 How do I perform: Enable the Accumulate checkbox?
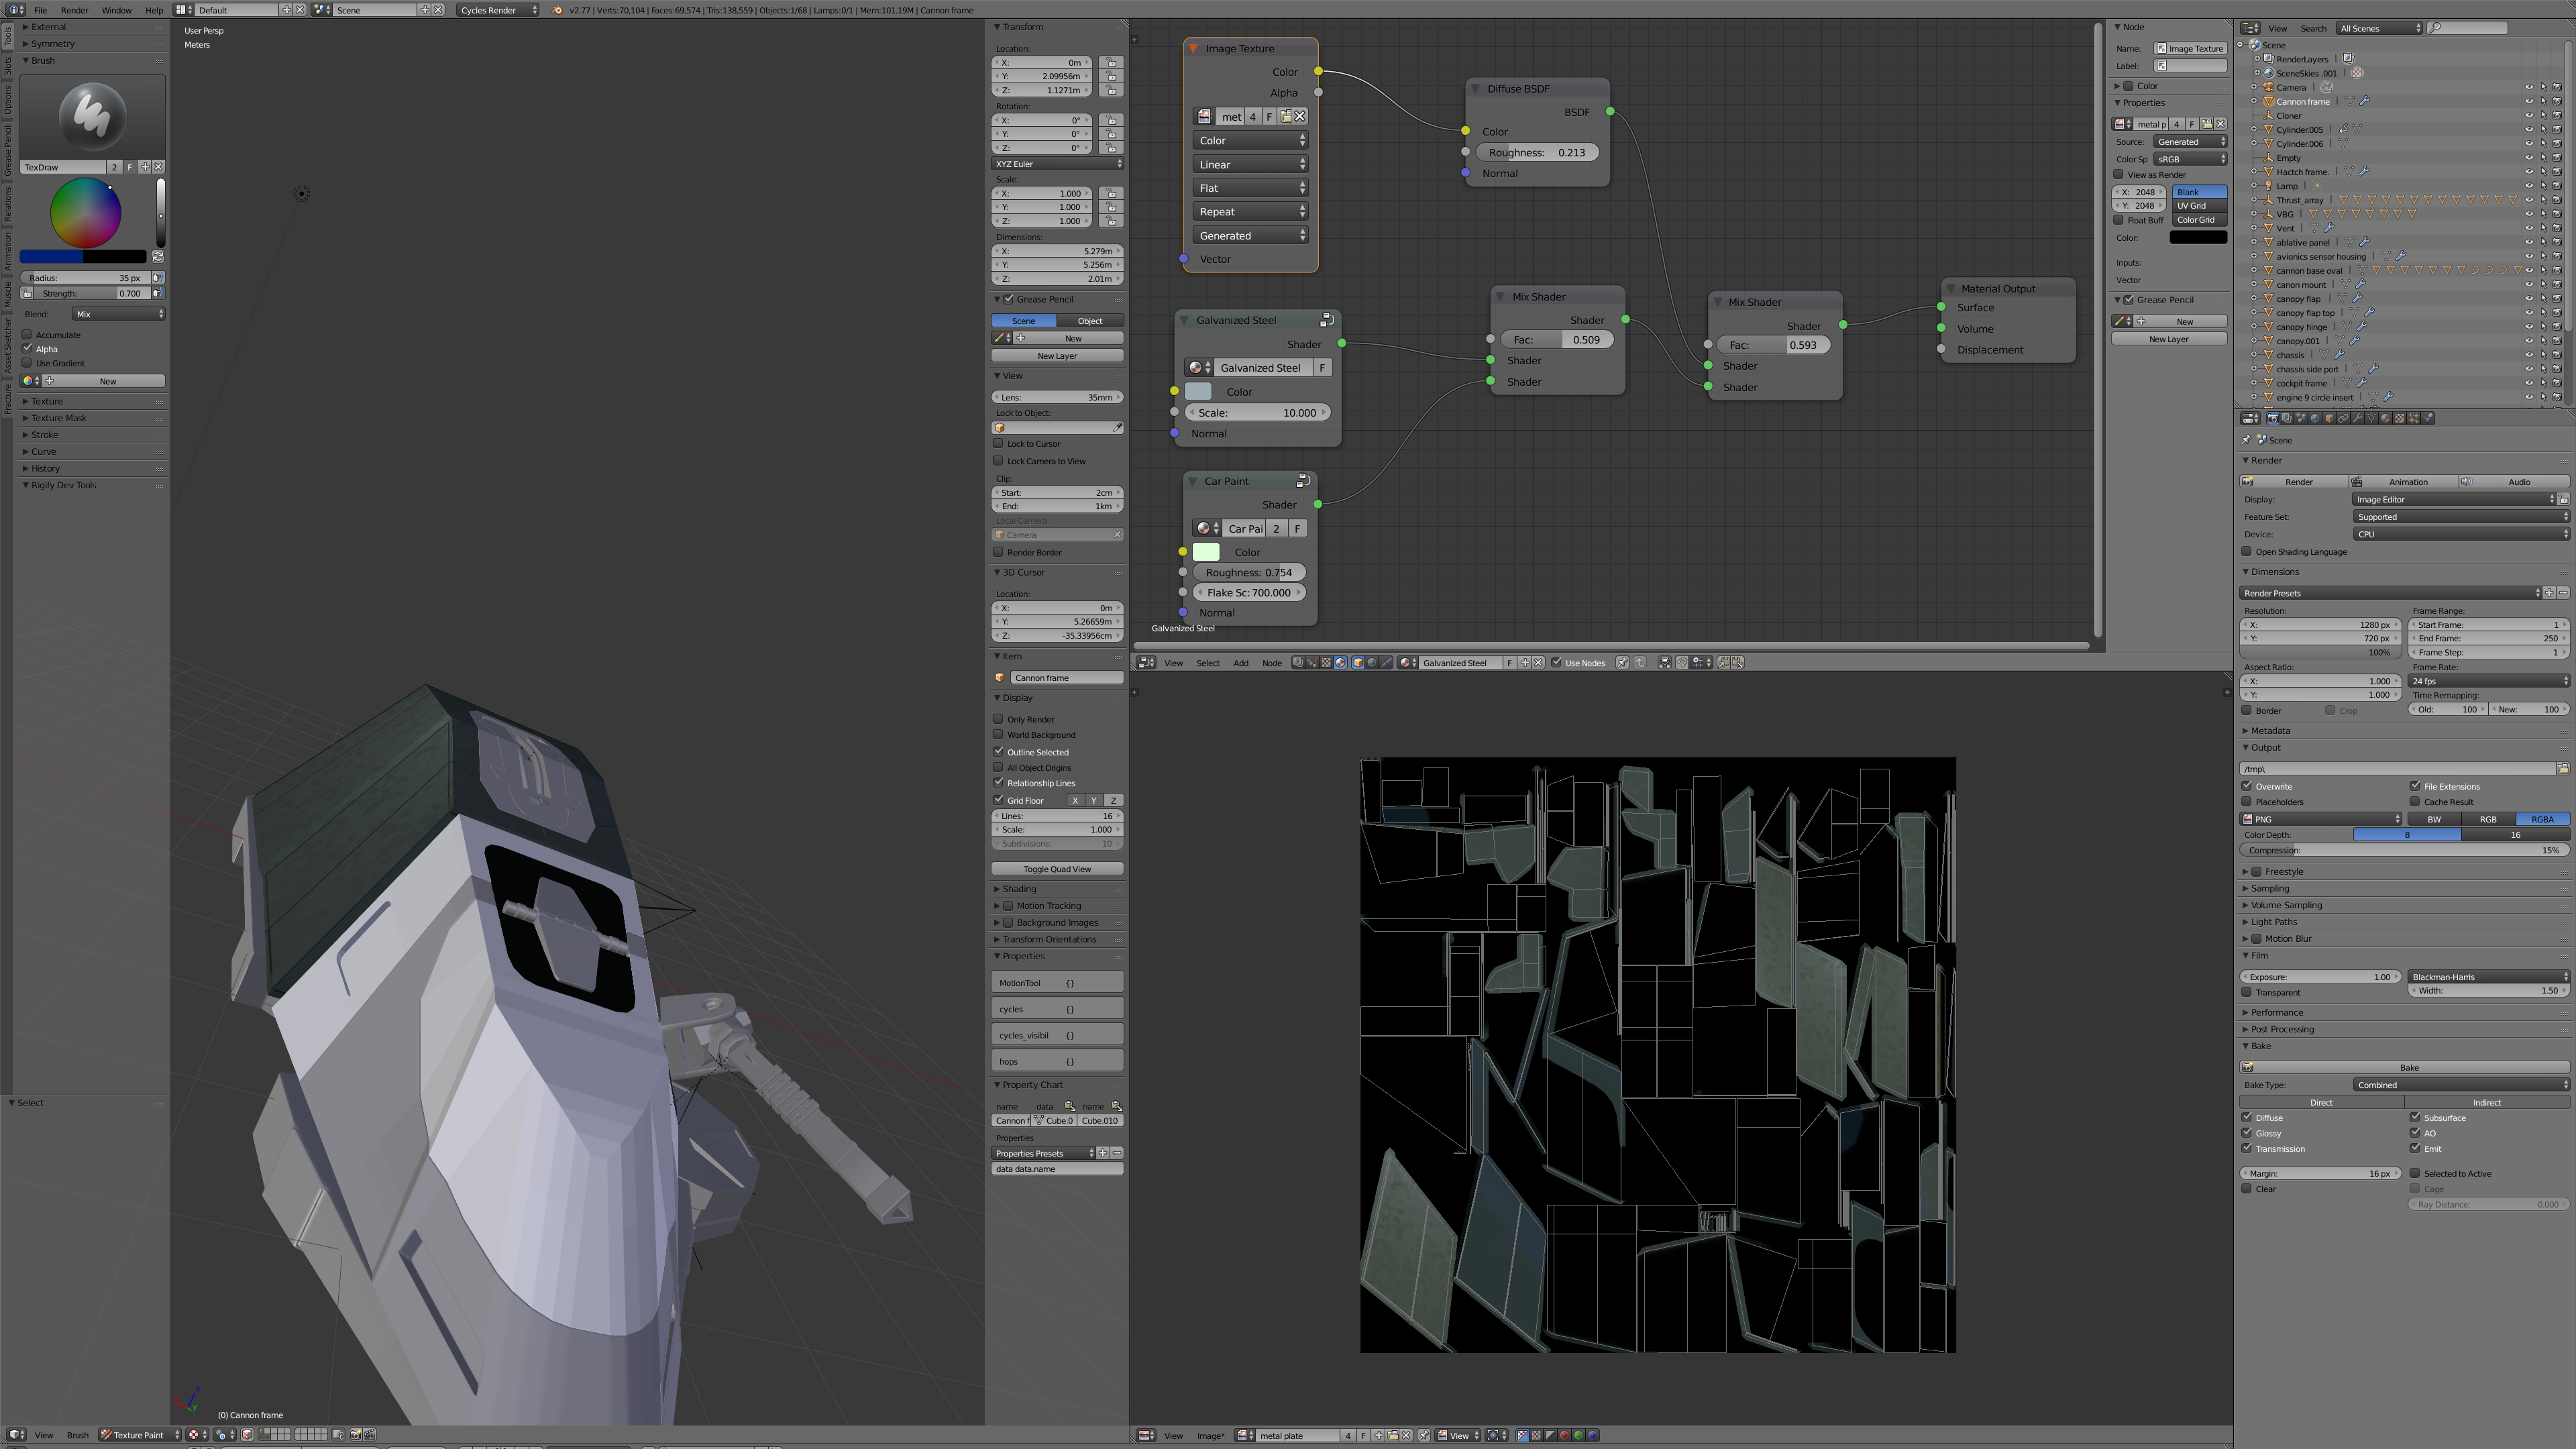pyautogui.click(x=27, y=335)
